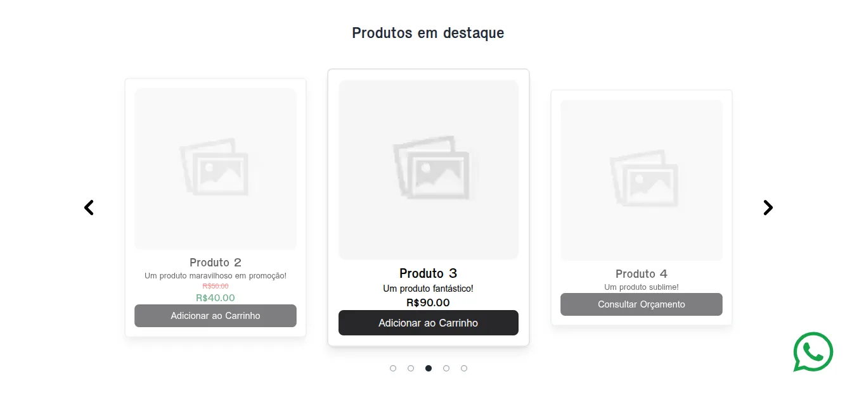Select the second carousel pagination dot
852x405 pixels.
point(411,368)
